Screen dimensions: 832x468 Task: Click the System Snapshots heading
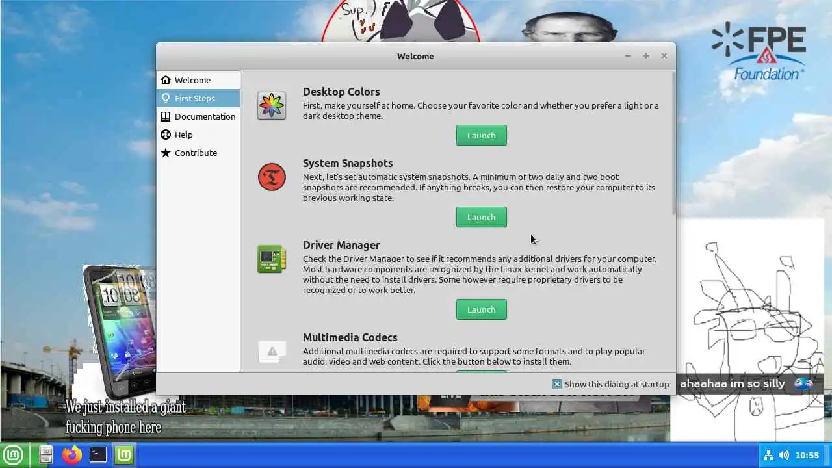click(x=348, y=163)
